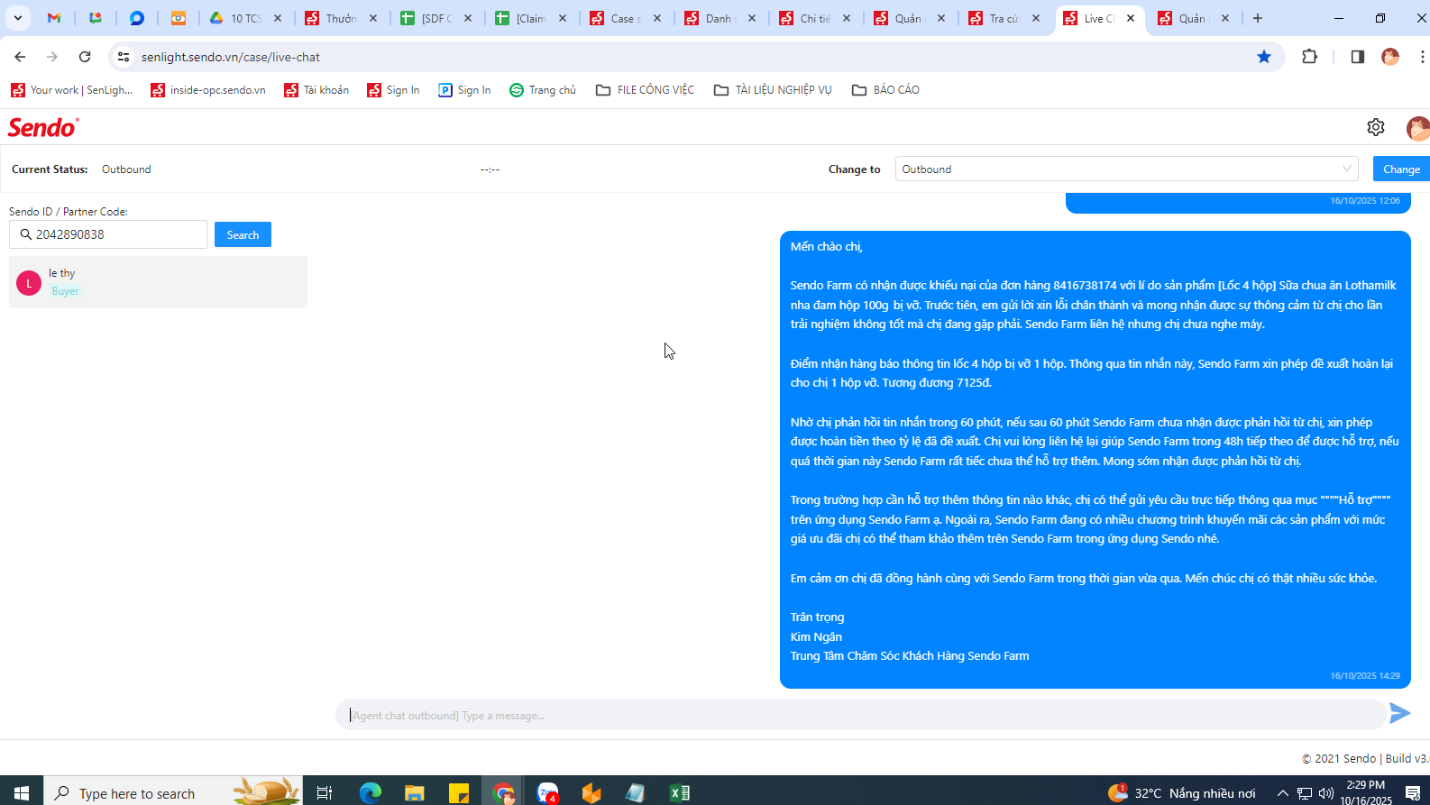Open the 'FILE CÔNG VIỆC' bookmark folder
The height and width of the screenshot is (805, 1430).
[645, 90]
